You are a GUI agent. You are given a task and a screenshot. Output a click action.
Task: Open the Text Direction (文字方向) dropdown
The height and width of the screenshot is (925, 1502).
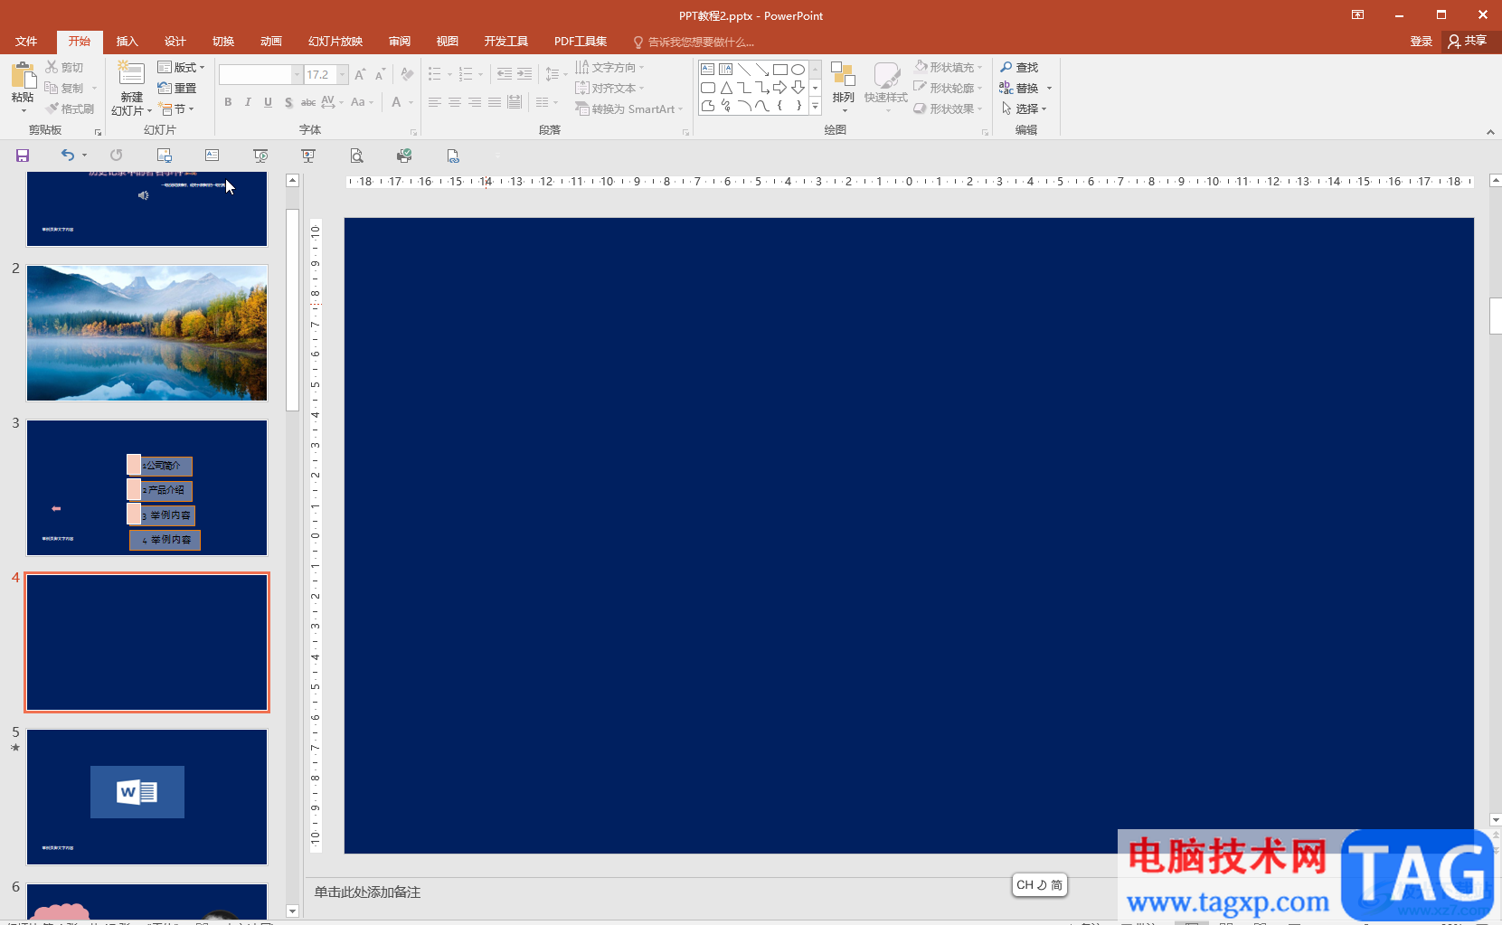609,67
